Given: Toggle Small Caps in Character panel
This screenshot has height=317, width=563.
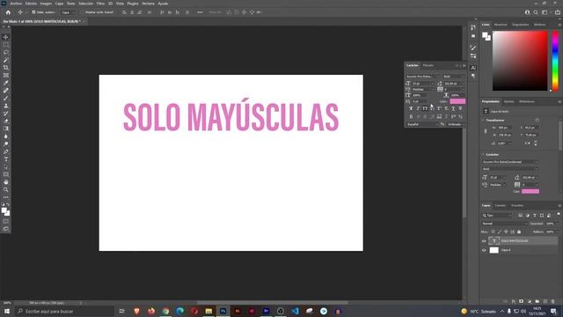Looking at the screenshot, I should [x=432, y=108].
